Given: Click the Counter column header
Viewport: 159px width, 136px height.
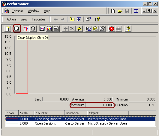Looking at the screenshot, I should pyautogui.click(x=49, y=113).
